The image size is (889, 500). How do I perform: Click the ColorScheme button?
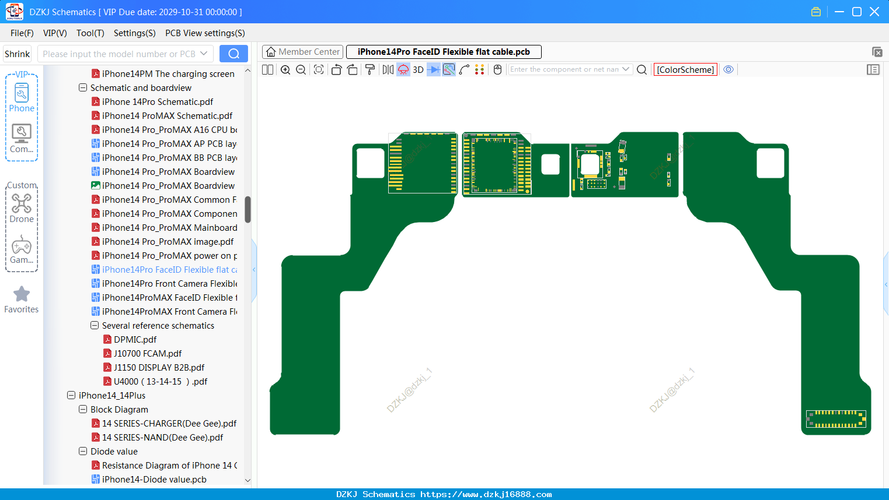[685, 69]
